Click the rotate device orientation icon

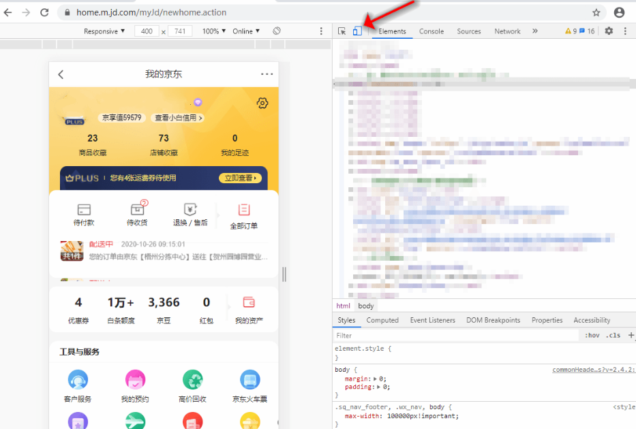point(277,31)
